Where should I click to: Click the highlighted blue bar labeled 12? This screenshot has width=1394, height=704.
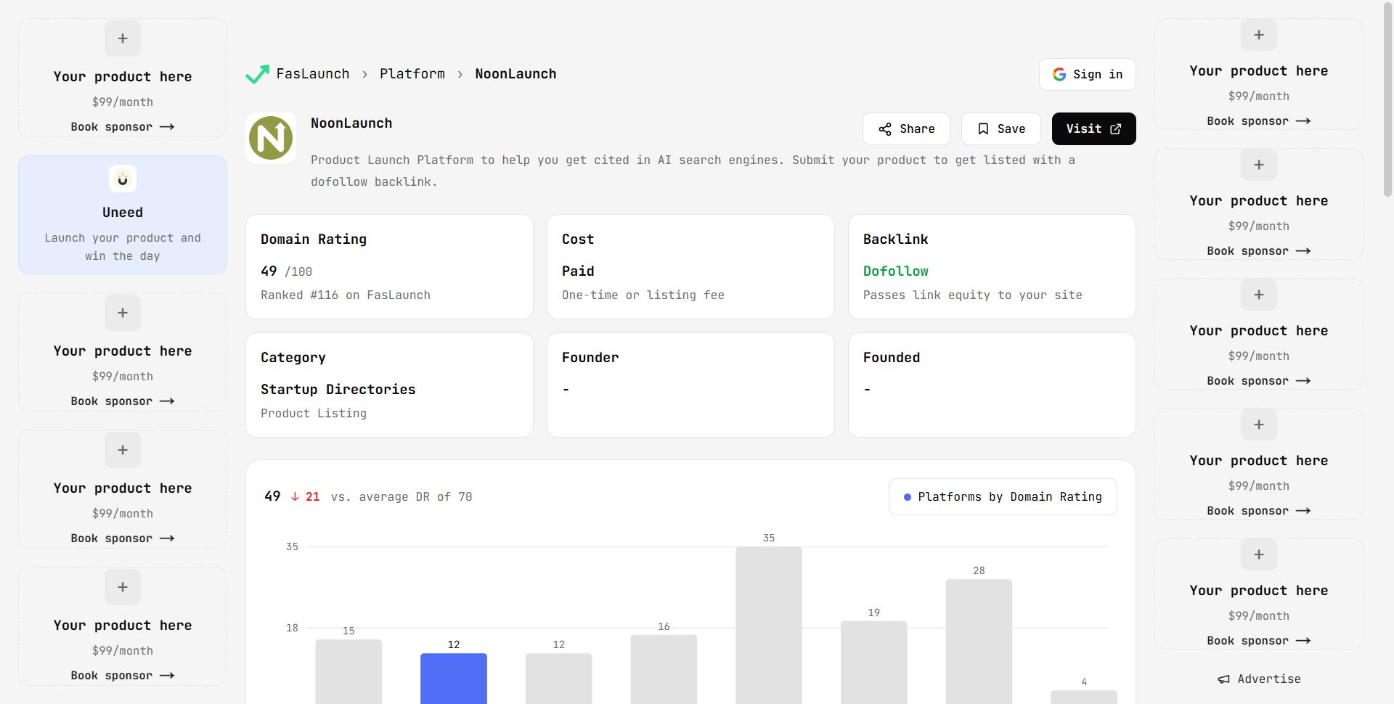pos(454,679)
